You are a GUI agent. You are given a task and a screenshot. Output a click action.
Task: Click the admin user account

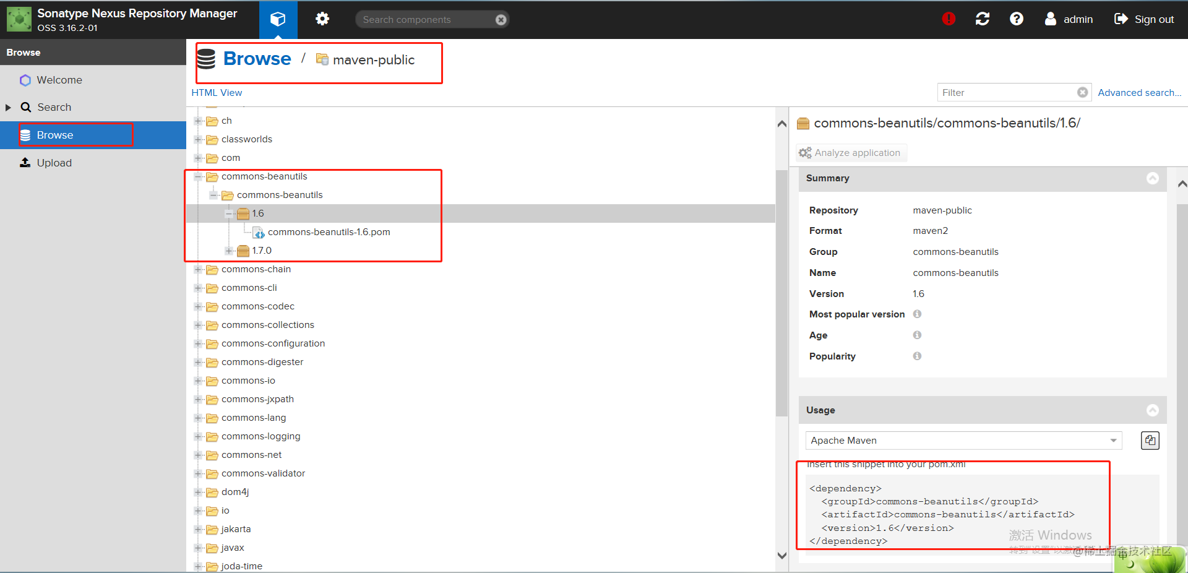[x=1069, y=19]
